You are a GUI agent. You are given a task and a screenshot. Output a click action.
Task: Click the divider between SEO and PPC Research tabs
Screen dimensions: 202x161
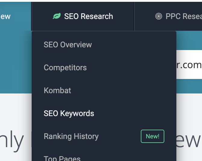(134, 16)
